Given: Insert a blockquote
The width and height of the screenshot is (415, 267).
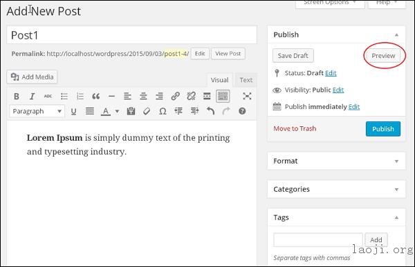Looking at the screenshot, I should [96, 97].
